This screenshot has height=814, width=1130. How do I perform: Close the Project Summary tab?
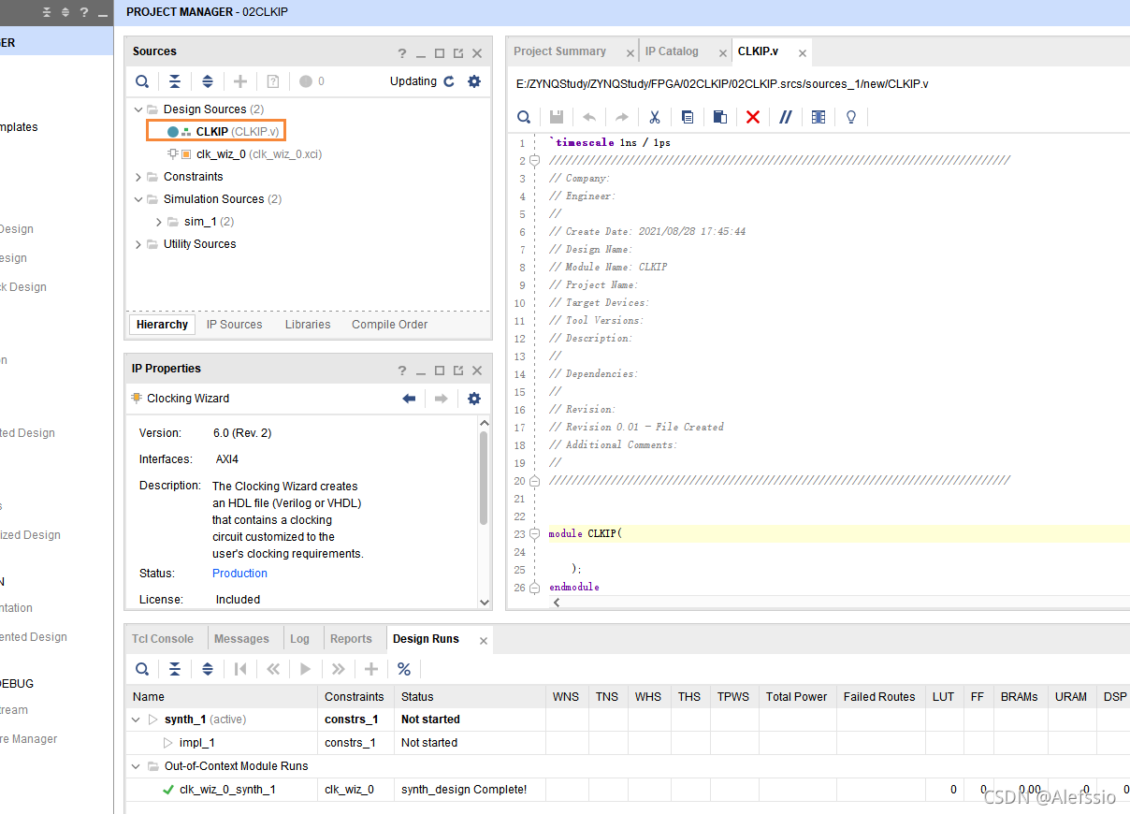coord(630,53)
